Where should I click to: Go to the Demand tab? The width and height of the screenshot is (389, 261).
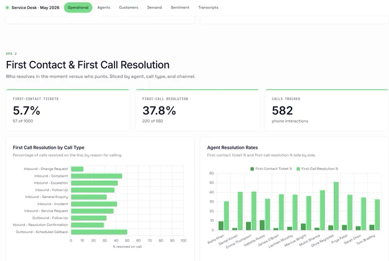(154, 7)
